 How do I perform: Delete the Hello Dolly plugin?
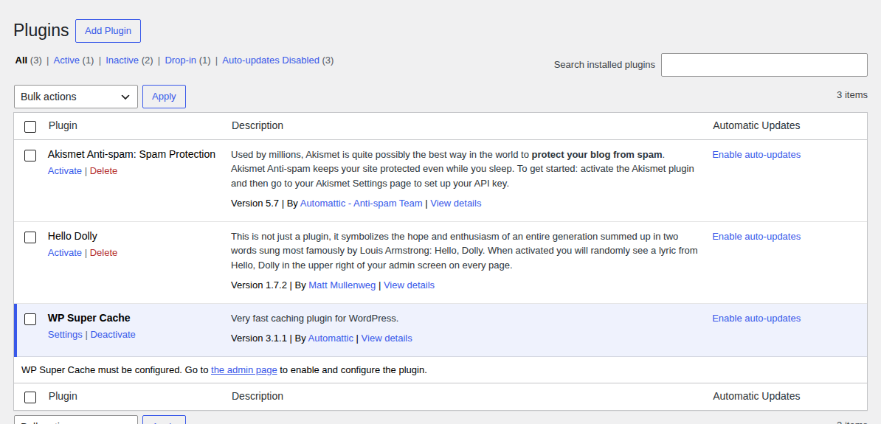coord(103,253)
